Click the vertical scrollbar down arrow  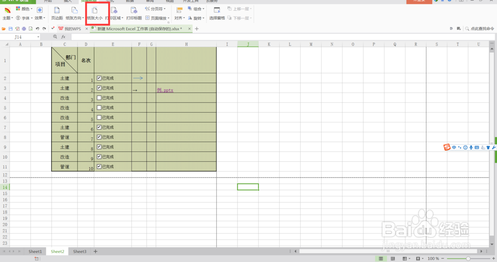[x=492, y=244]
